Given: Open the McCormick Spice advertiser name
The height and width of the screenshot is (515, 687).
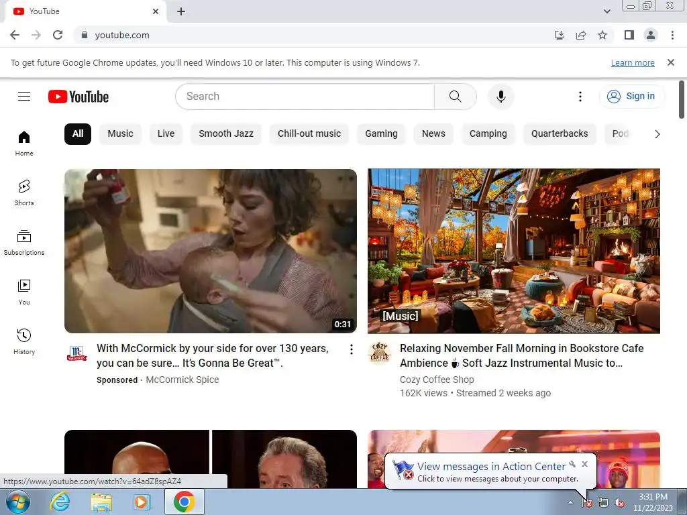Looking at the screenshot, I should pos(182,380).
